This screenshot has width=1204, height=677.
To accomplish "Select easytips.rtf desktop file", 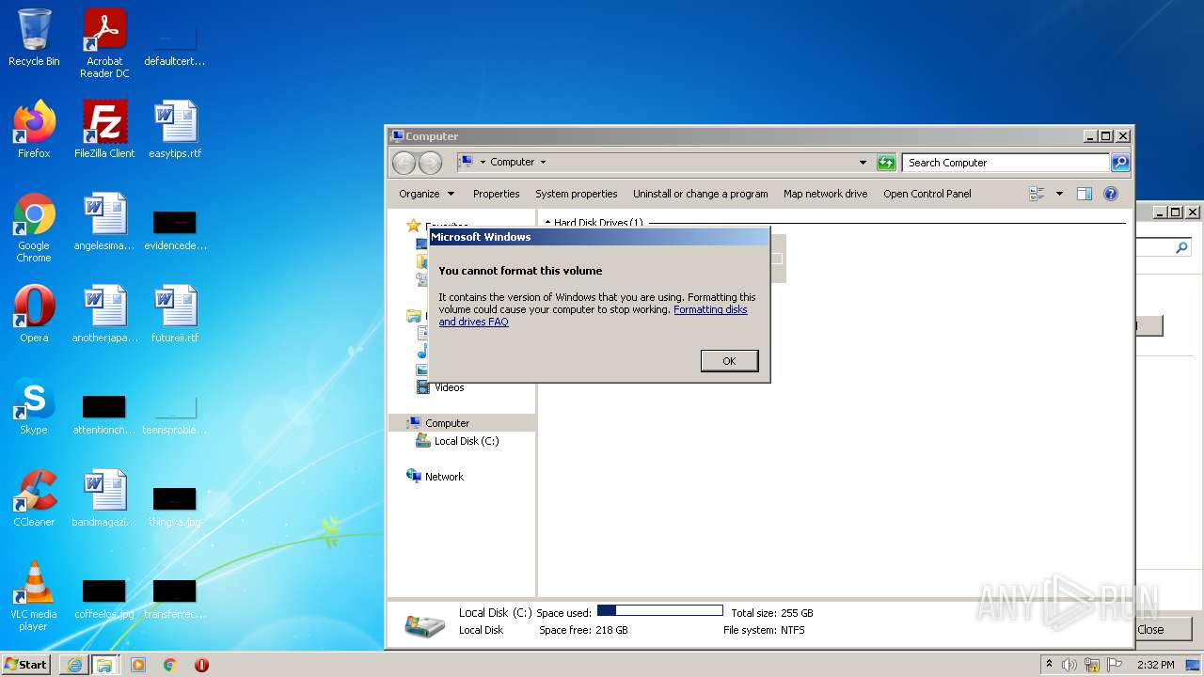I will [175, 130].
